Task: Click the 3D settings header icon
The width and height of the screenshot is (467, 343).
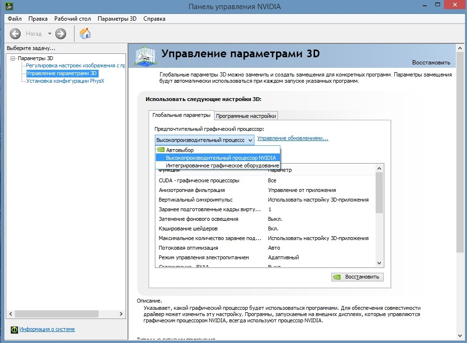Action: point(146,56)
